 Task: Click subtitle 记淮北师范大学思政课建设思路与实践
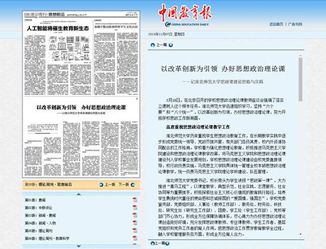223,82
